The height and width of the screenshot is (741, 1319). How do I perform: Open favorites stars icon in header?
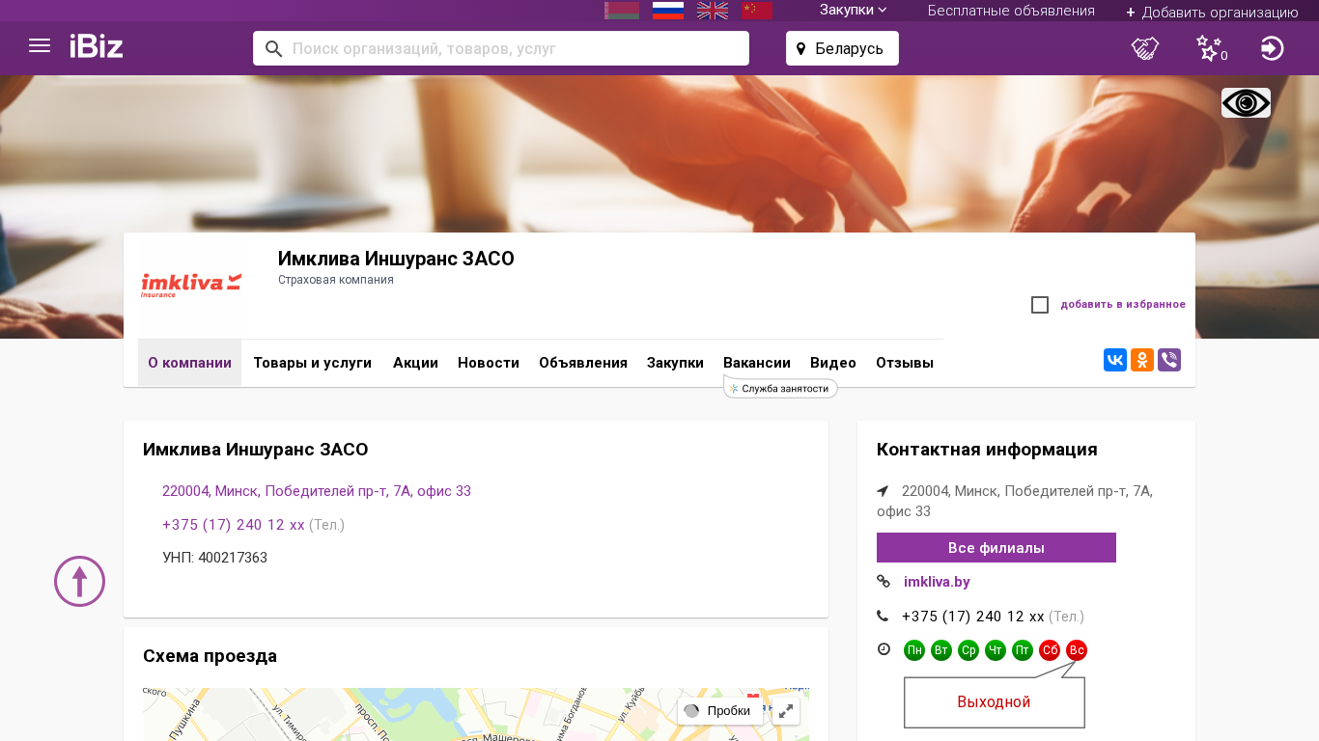pos(1209,48)
